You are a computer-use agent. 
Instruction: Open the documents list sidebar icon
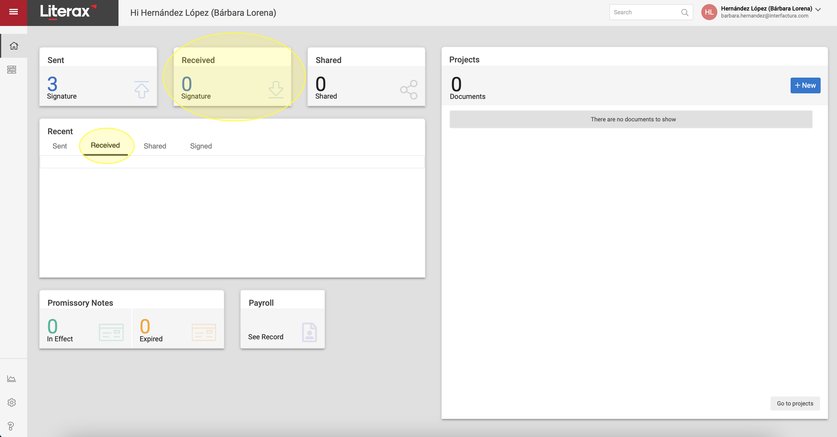click(x=12, y=69)
